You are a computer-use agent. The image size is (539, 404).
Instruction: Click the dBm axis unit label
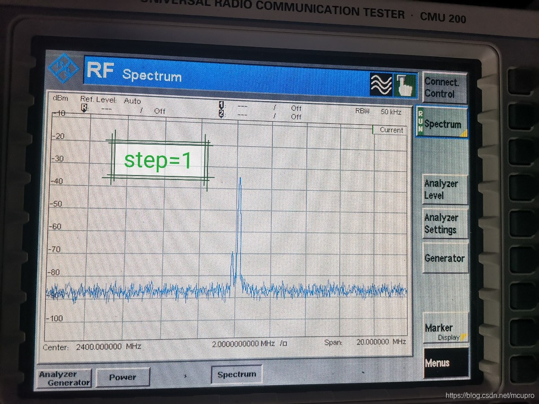[60, 98]
